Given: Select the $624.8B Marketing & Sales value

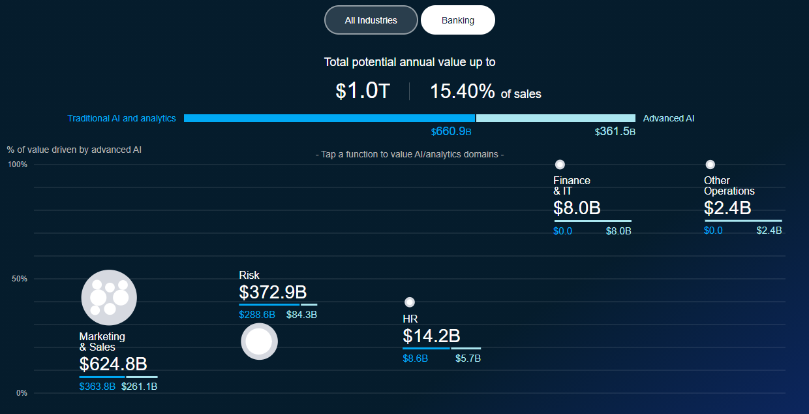Looking at the screenshot, I should pos(114,364).
